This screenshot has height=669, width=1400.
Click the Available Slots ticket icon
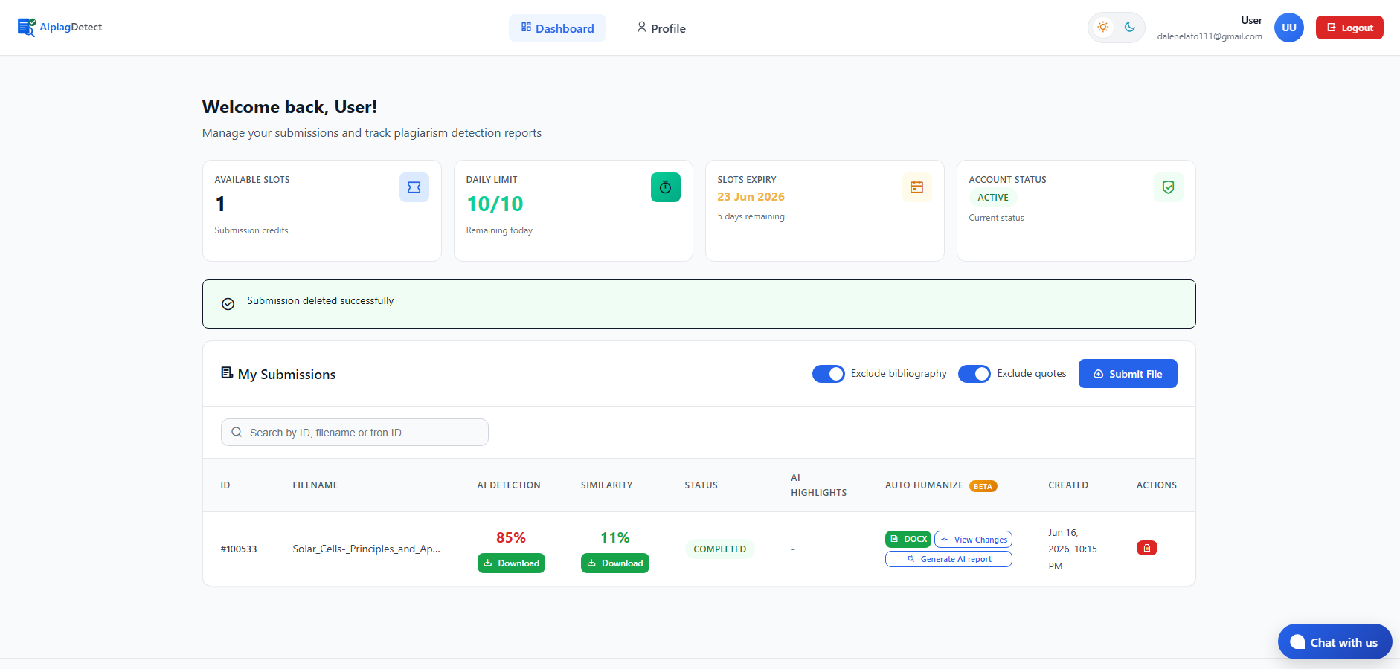pos(414,187)
